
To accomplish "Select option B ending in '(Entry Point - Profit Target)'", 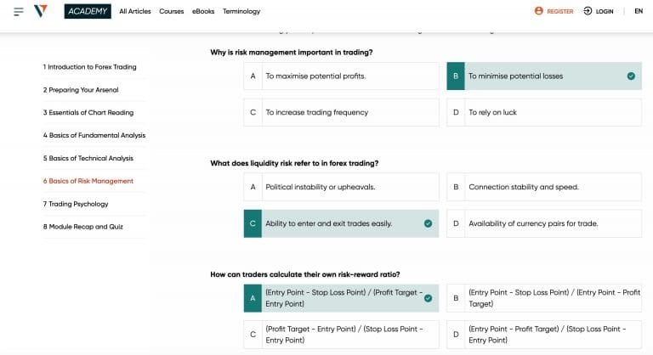I will pos(544,298).
